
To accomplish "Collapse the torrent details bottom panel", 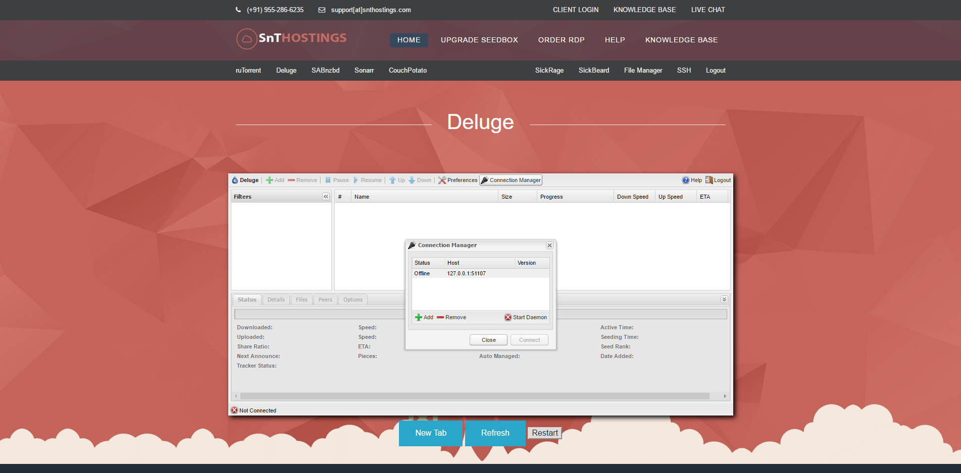I will click(724, 300).
